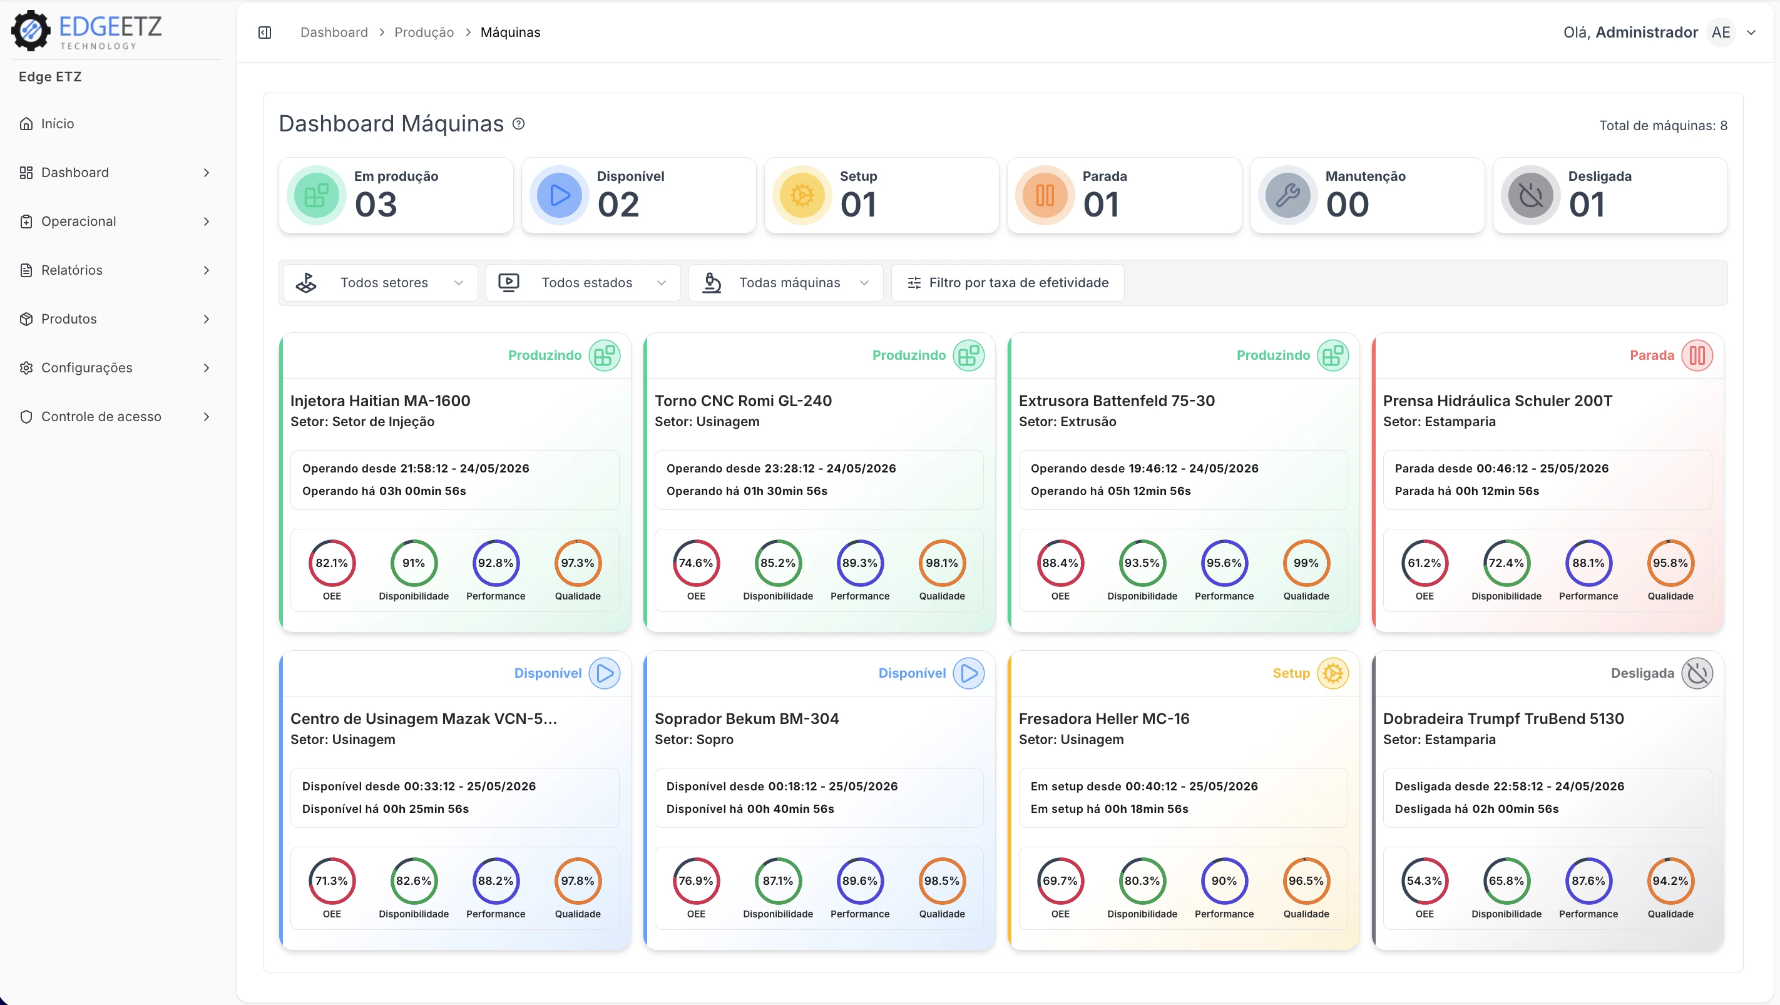Click Produzindo icon on Injetora Haitian card
This screenshot has height=1005, width=1780.
(x=605, y=355)
